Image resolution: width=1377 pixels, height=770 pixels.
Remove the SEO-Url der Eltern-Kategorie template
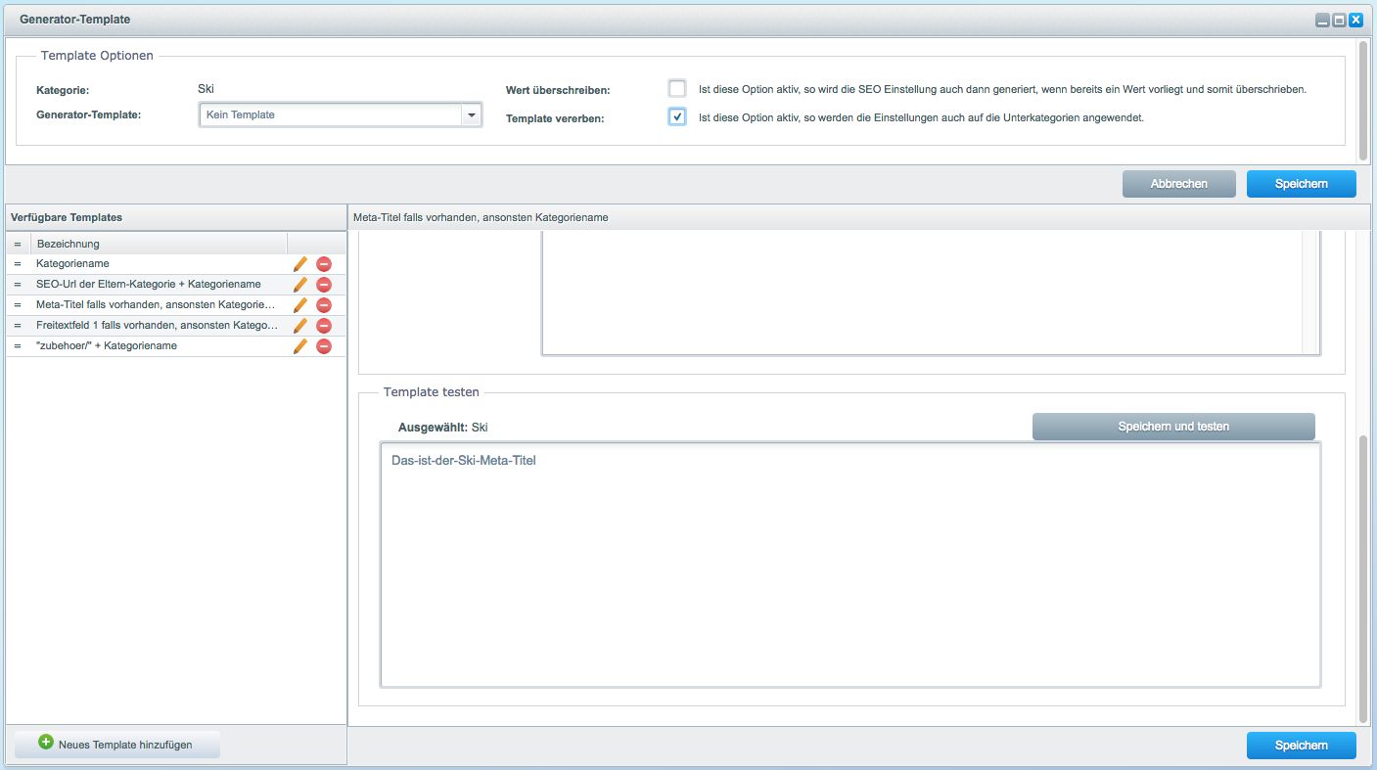[x=324, y=285]
